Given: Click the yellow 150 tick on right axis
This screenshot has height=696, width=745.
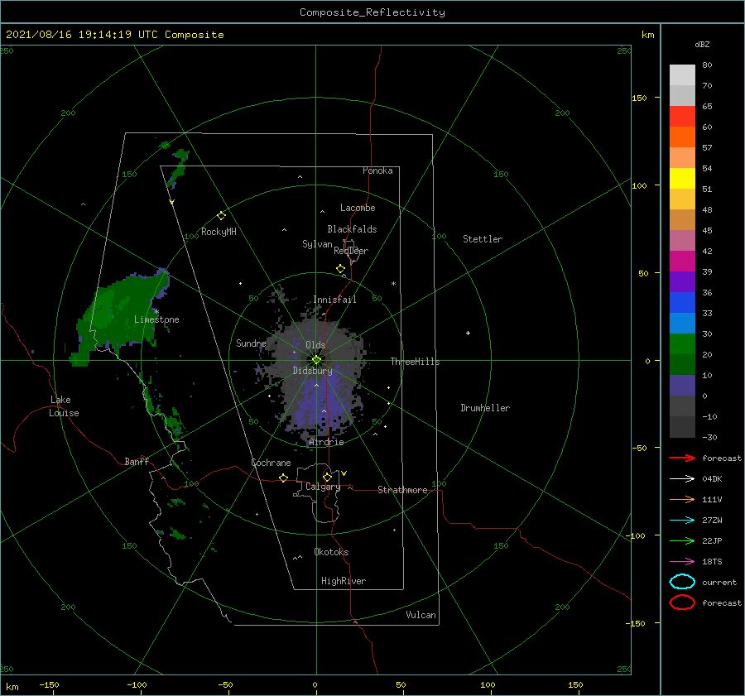Looking at the screenshot, I should (x=639, y=98).
